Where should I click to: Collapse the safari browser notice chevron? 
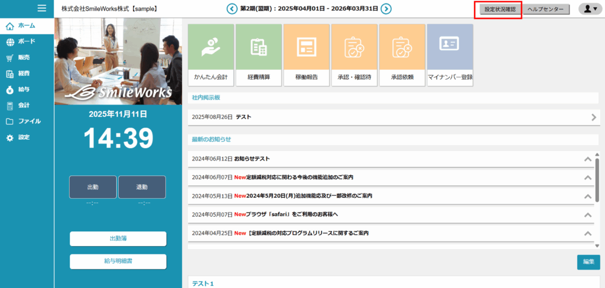click(x=587, y=215)
